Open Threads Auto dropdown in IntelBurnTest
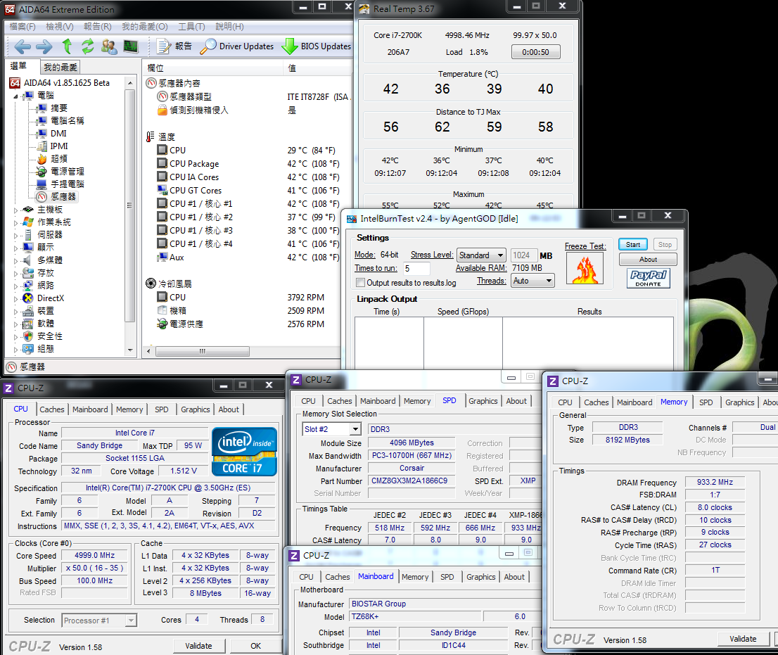Screen dimensions: 778x655 tap(533, 281)
